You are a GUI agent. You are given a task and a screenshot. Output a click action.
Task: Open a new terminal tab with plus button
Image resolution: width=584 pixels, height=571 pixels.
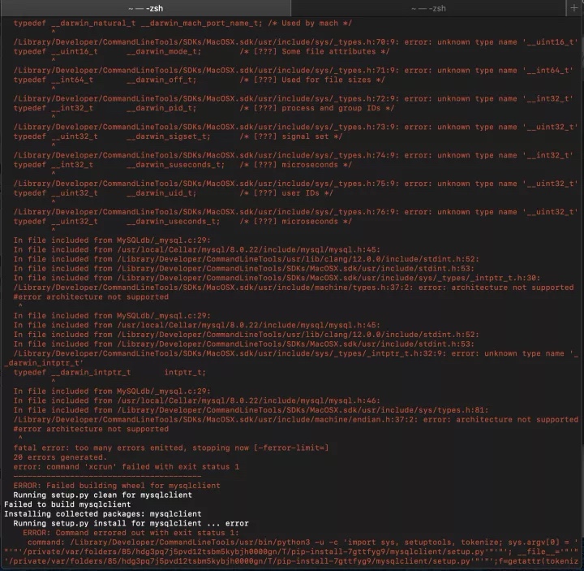(x=575, y=7)
